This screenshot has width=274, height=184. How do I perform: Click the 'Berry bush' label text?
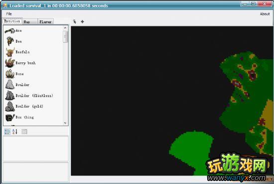25,63
